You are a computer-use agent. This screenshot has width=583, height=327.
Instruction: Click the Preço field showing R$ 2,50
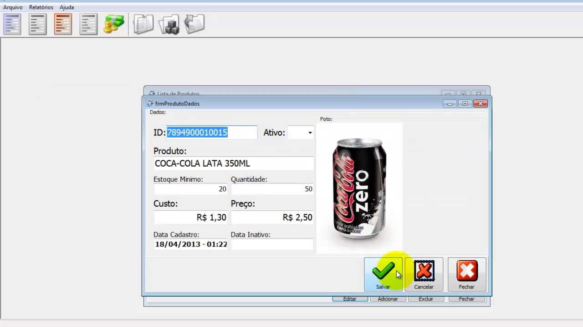click(272, 217)
